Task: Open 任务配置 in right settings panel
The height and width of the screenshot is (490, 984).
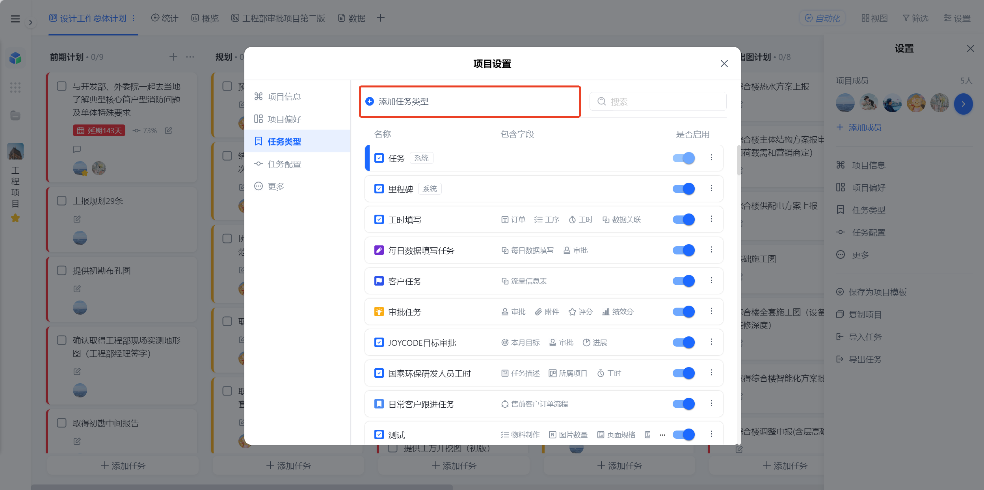Action: coord(861,232)
